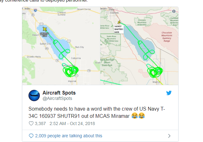
Task: Click the yellow airplane marker on right map
Action: [119, 22]
